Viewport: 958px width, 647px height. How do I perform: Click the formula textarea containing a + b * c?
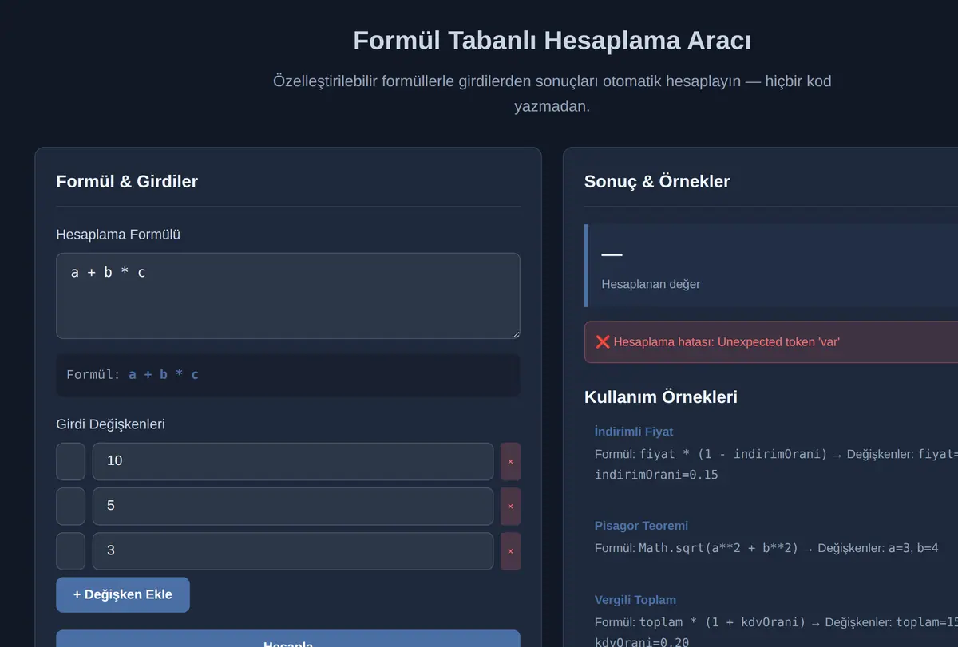[288, 296]
